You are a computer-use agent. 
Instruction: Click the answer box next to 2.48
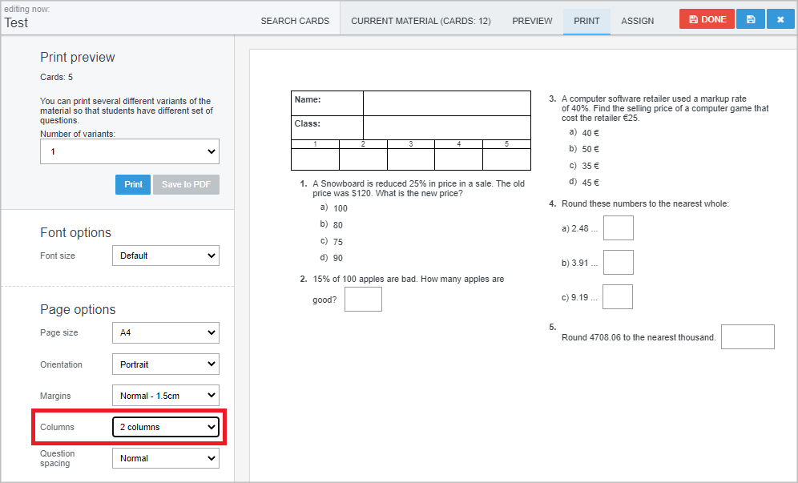click(x=619, y=227)
